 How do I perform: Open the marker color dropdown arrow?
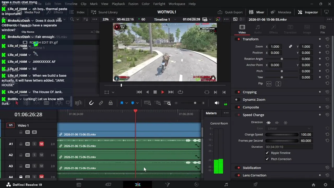click(137, 103)
